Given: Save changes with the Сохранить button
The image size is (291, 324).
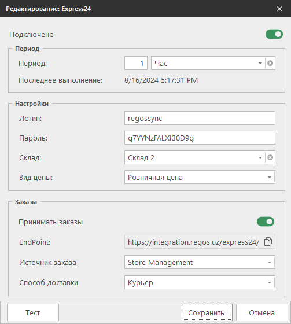Looking at the screenshot, I should [207, 312].
